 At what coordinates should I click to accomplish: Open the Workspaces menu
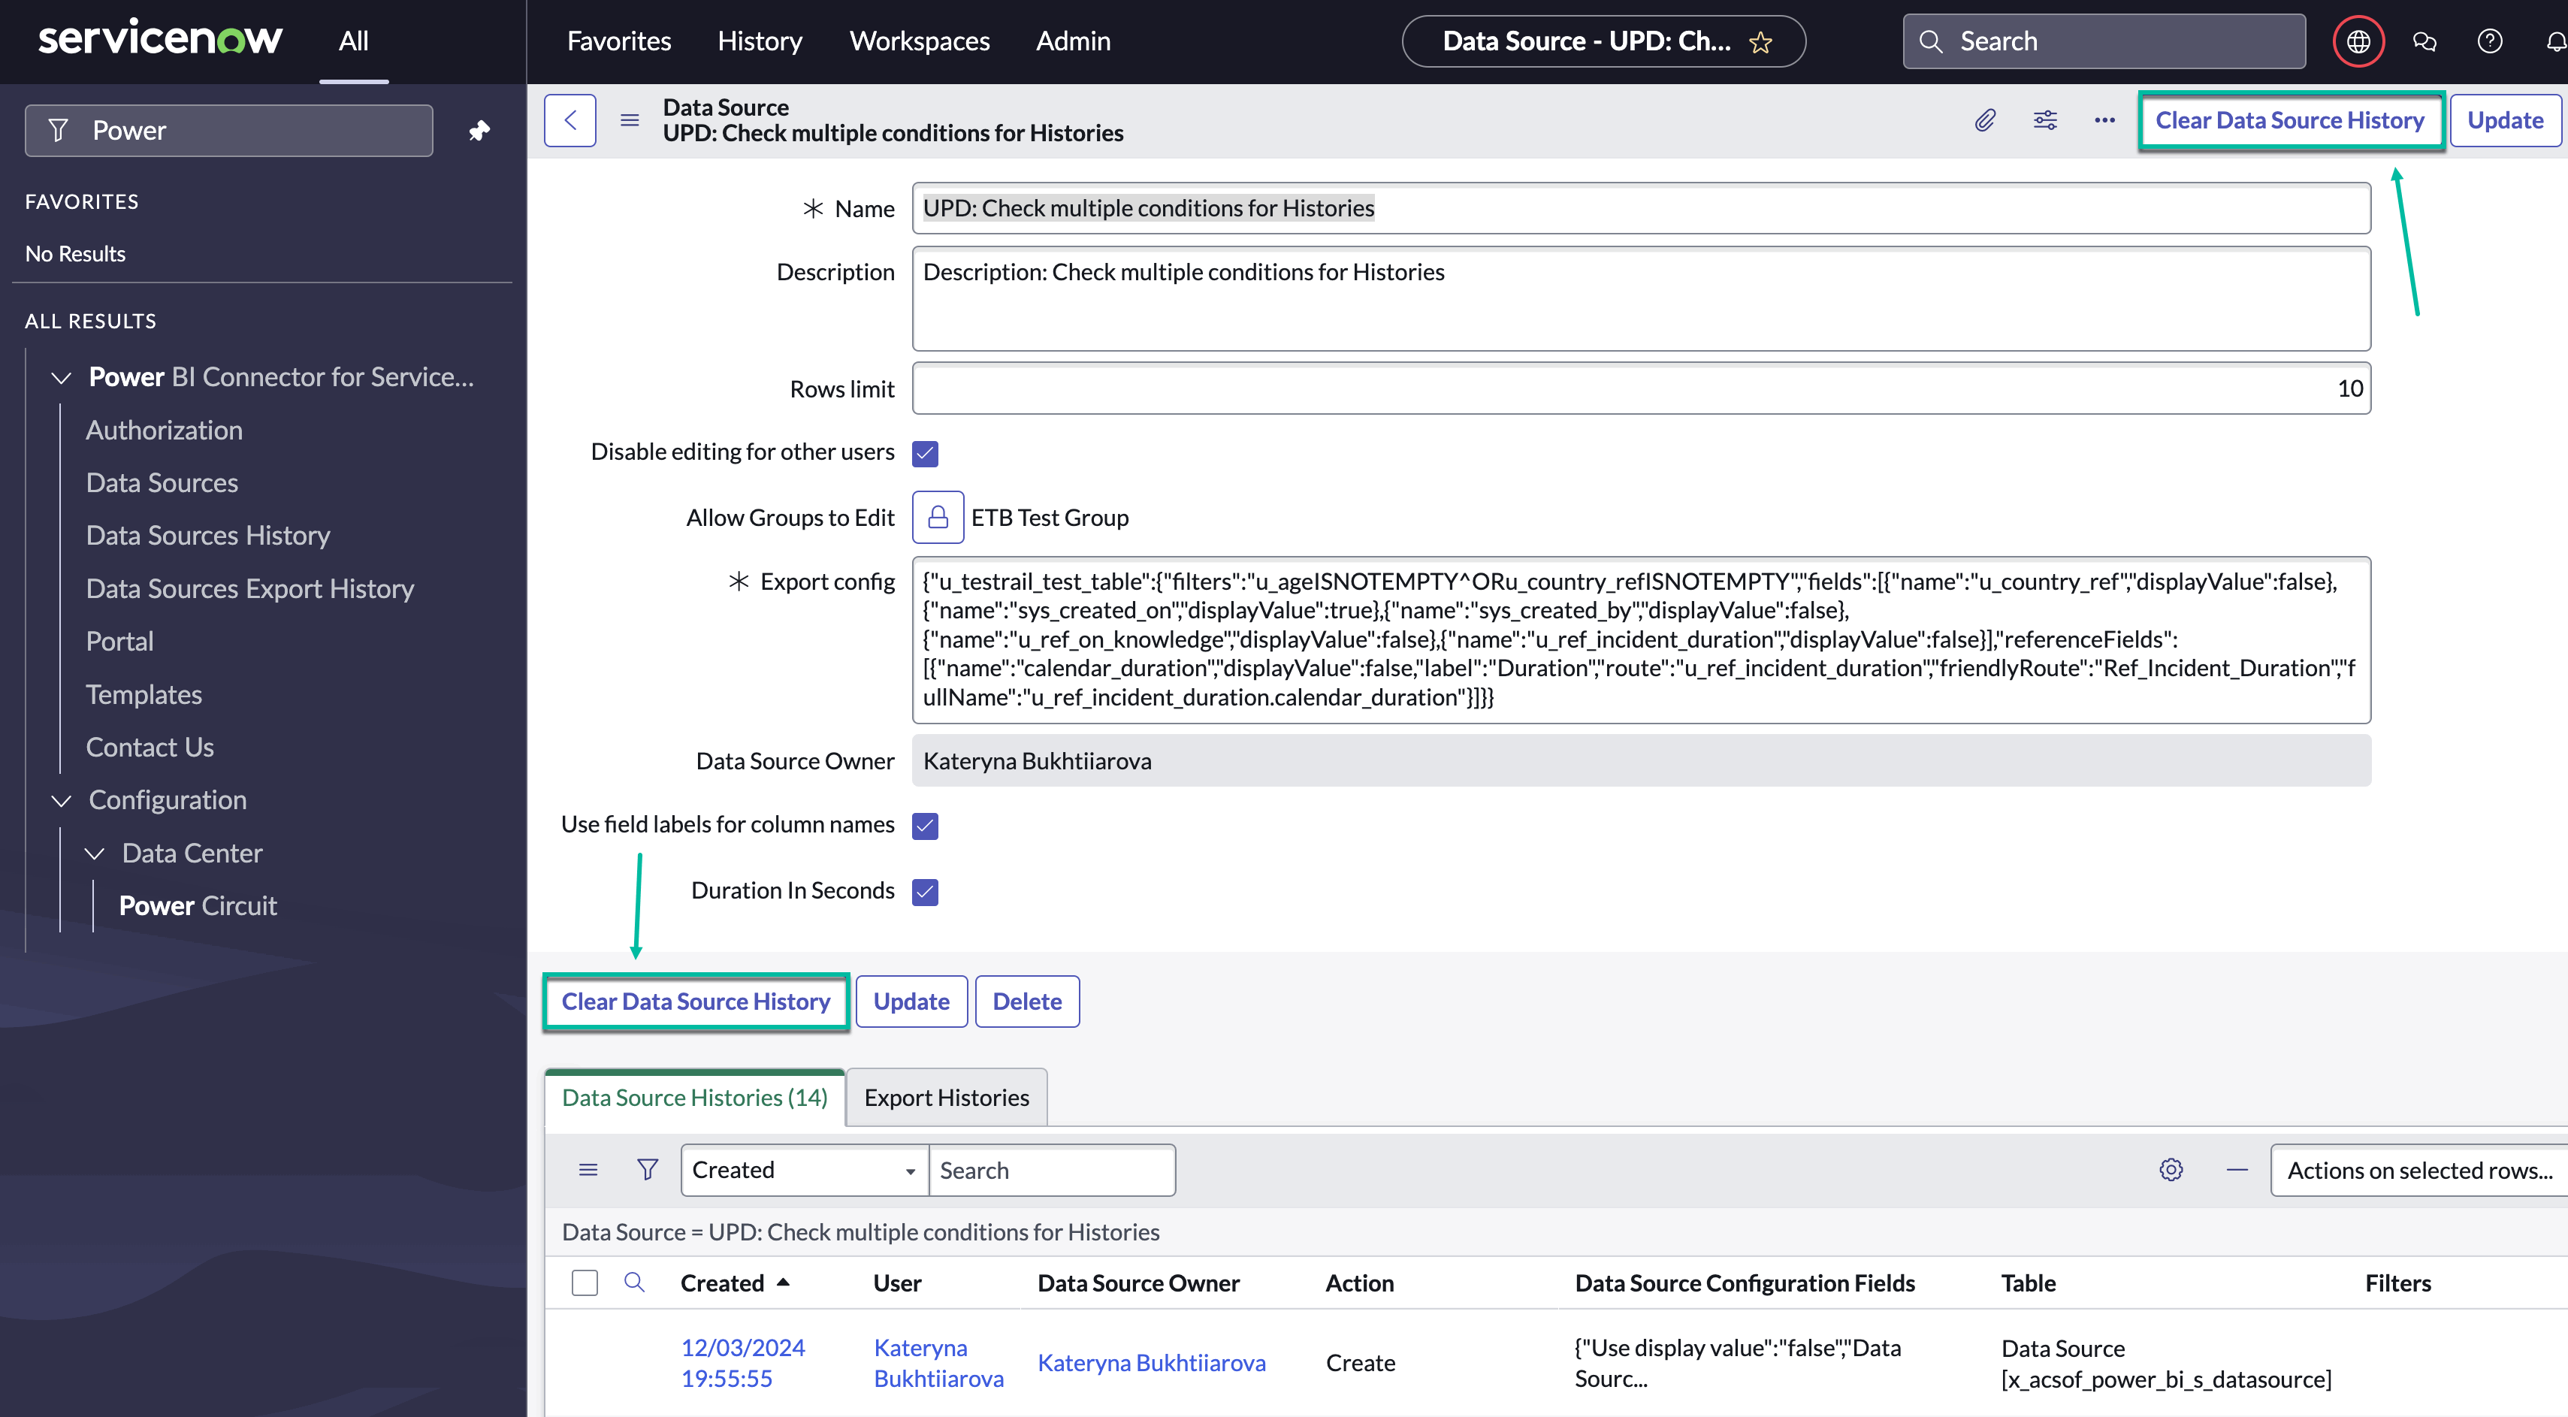(x=919, y=41)
